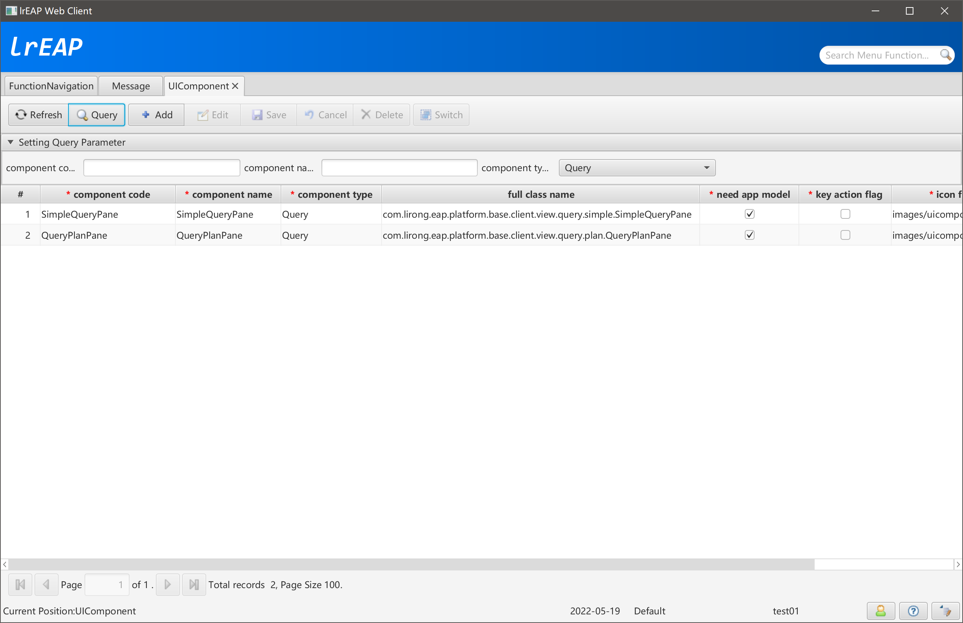
Task: Click the Edit toolbar button
Action: pos(213,115)
